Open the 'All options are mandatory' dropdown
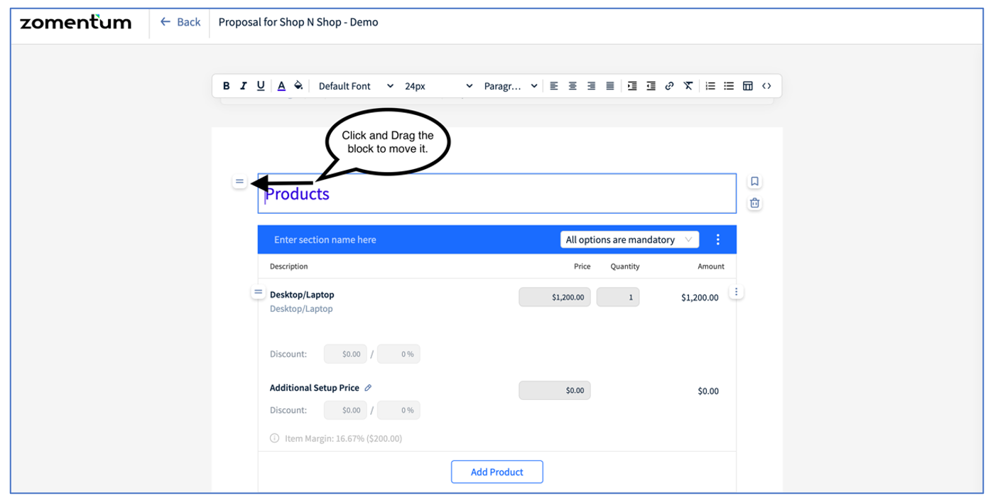The height and width of the screenshot is (503, 998). pos(629,239)
